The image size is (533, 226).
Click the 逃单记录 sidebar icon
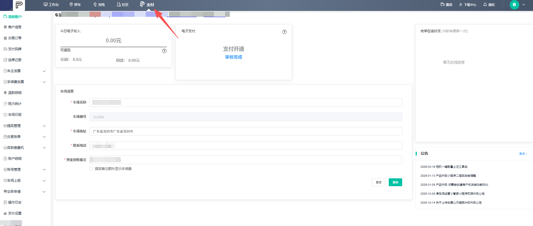tap(5, 60)
